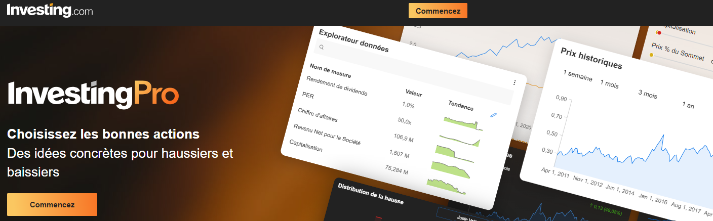The width and height of the screenshot is (713, 221).
Task: Click the 1,507 M value cell
Action: point(400,153)
